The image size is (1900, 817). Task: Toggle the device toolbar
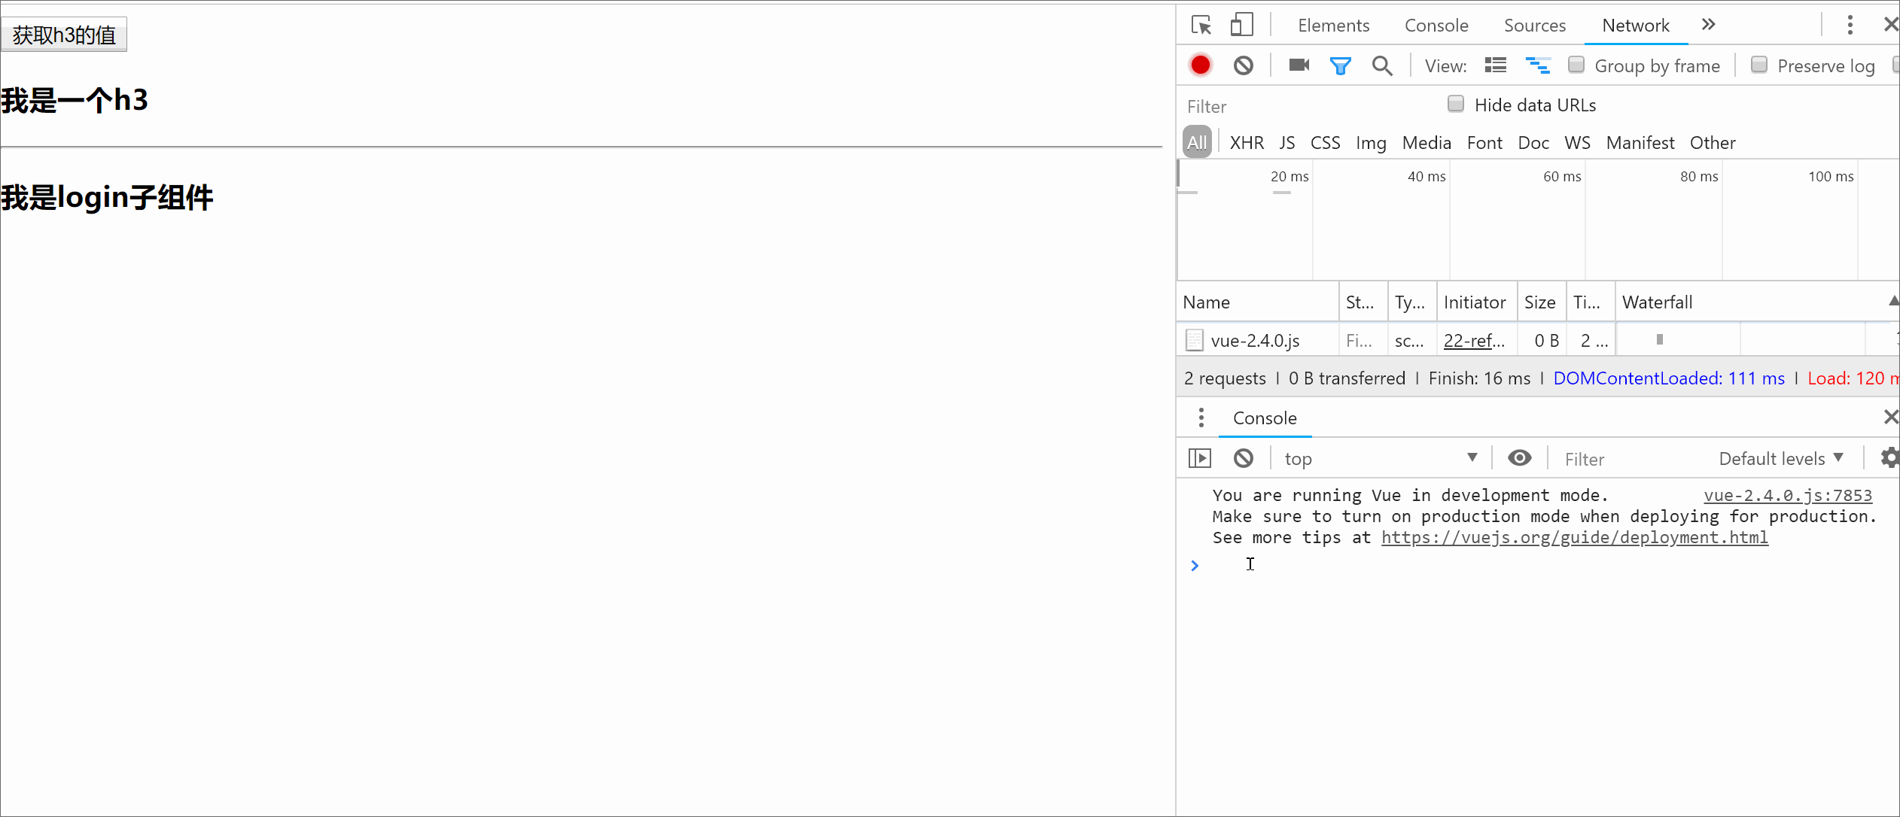pos(1241,25)
